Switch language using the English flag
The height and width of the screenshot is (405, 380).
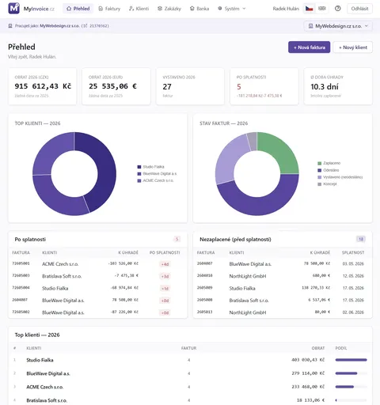click(322, 9)
